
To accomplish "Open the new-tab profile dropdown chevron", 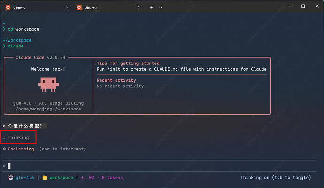I will click(161, 8).
